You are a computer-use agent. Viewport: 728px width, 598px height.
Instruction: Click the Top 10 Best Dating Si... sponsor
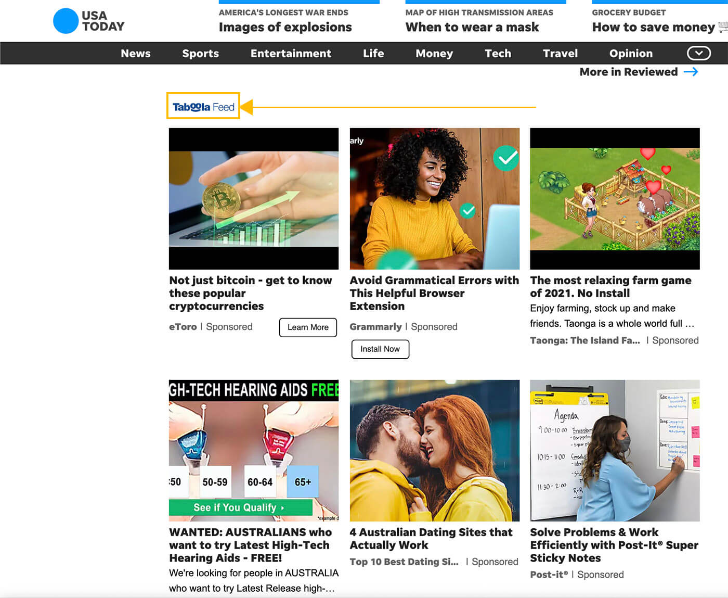[404, 562]
